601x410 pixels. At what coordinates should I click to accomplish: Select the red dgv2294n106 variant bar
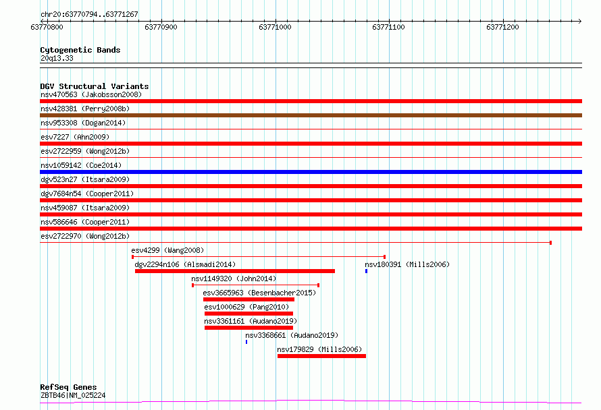click(235, 271)
